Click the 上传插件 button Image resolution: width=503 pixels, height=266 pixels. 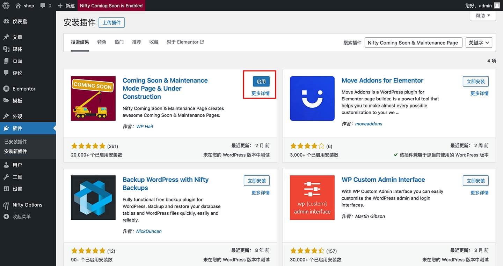coord(111,23)
